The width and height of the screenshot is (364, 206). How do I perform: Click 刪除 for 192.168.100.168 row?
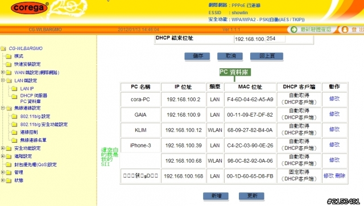[340, 176]
